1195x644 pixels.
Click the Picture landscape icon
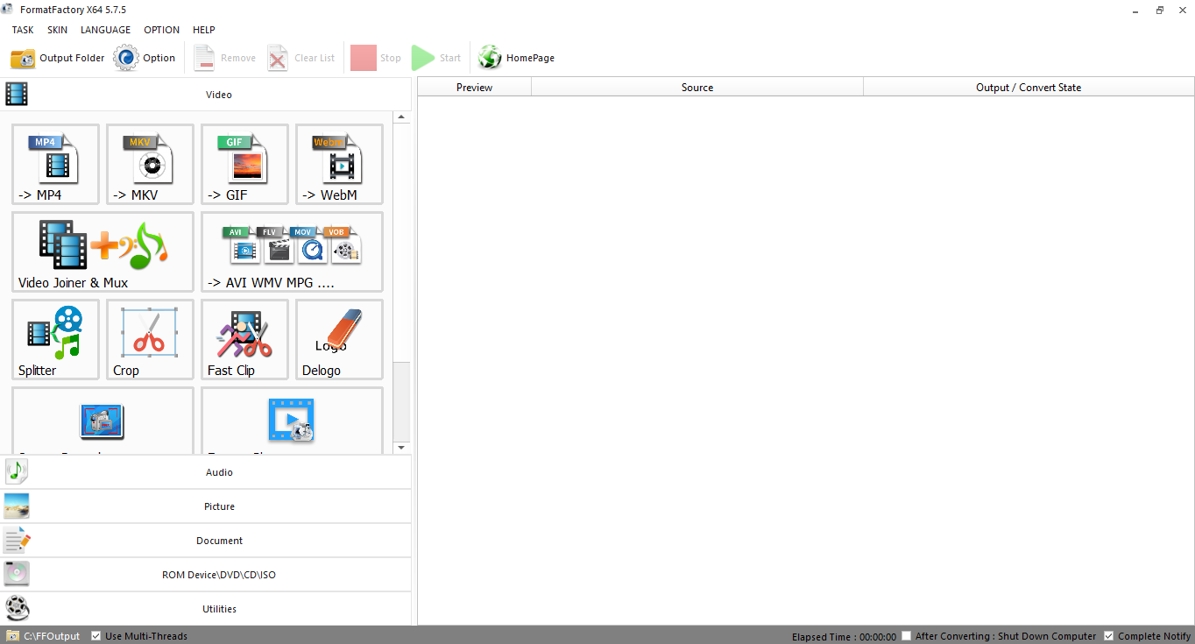[17, 506]
